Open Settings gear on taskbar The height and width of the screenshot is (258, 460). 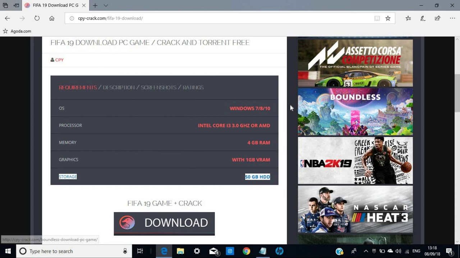[197, 251]
